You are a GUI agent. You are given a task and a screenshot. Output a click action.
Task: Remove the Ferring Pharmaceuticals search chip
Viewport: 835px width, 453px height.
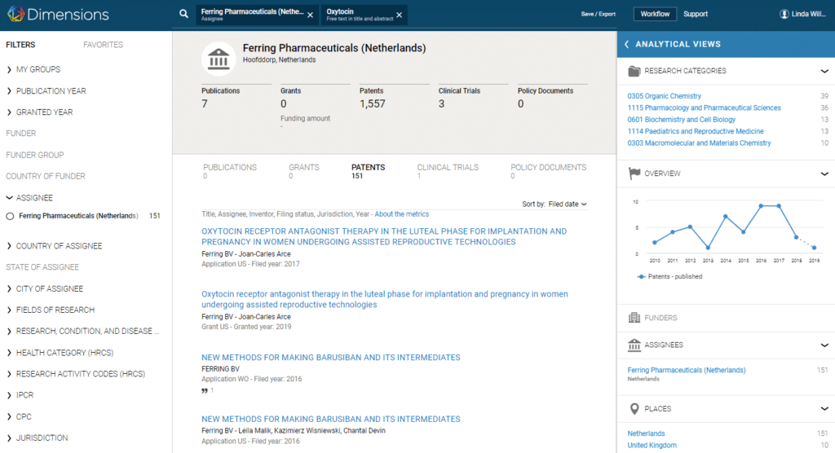coord(310,15)
